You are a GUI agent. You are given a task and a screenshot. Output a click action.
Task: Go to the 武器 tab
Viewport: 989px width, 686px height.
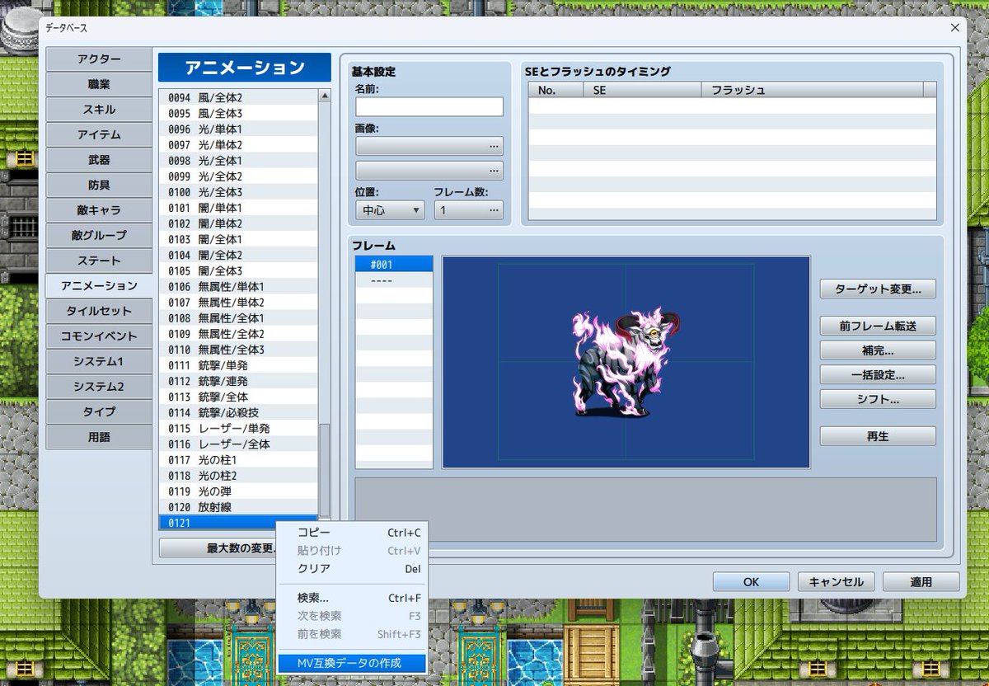click(x=99, y=160)
